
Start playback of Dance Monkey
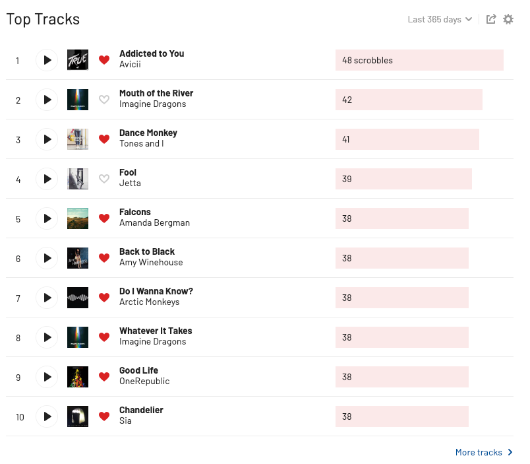coord(47,139)
